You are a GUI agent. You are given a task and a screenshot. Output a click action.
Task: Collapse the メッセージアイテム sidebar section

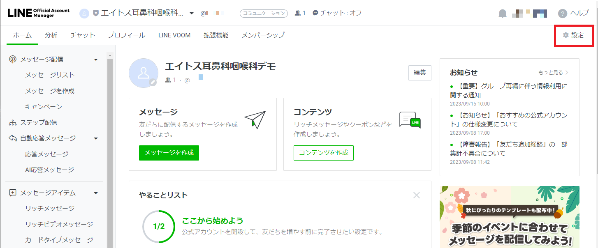click(x=95, y=193)
